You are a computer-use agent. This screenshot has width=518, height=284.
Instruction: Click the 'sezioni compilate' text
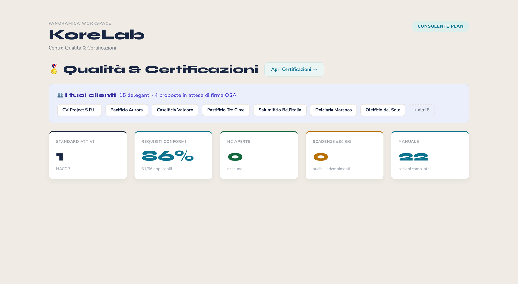pos(414,169)
